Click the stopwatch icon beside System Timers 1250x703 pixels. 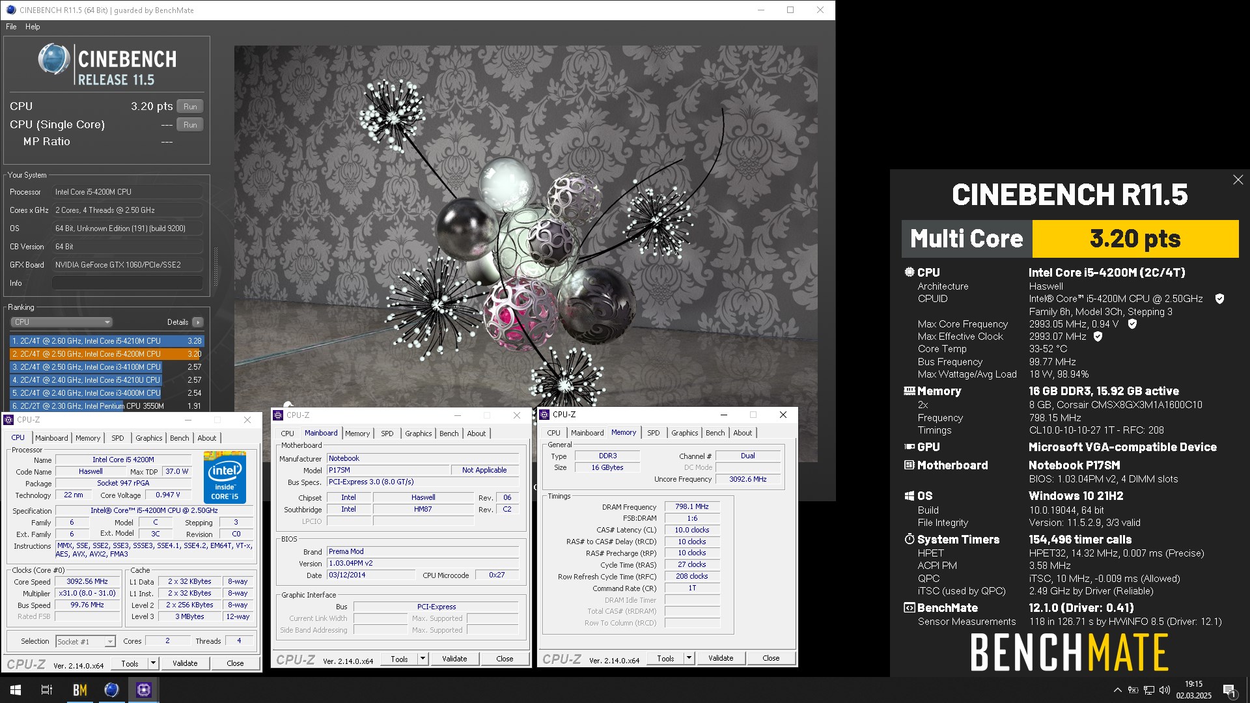tap(910, 540)
